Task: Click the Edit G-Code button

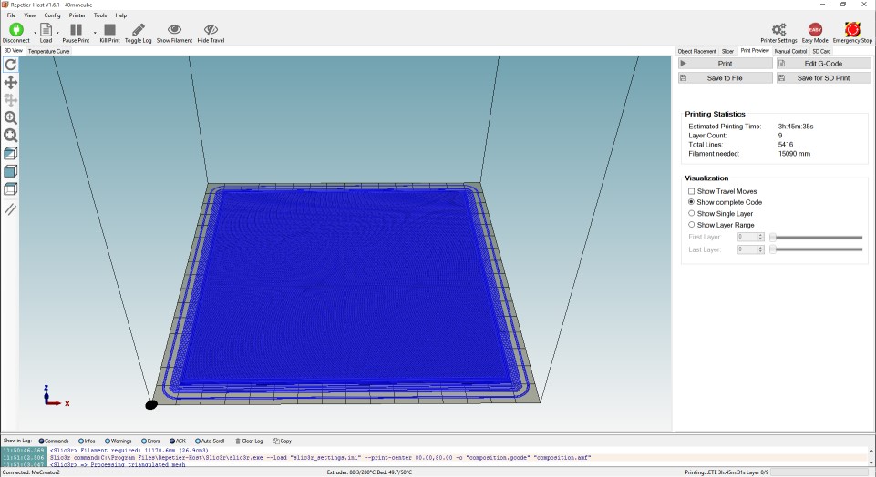Action: click(823, 64)
